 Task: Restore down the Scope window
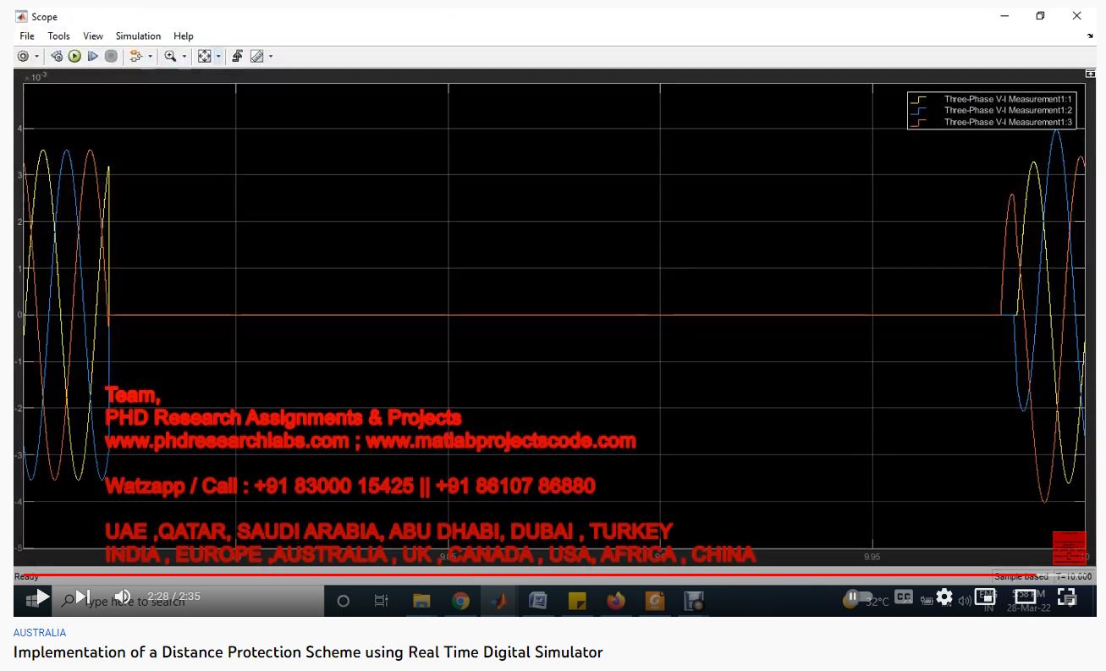point(1040,16)
